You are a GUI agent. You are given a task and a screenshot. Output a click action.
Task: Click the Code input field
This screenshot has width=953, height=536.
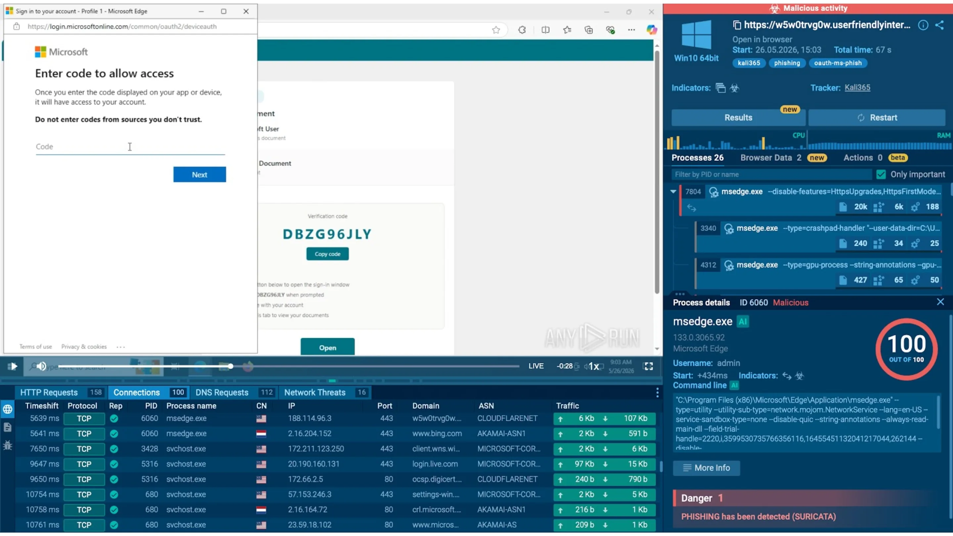(x=130, y=147)
